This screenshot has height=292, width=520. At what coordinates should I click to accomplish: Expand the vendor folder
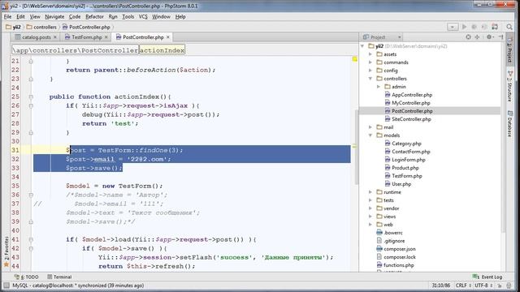tap(370, 208)
